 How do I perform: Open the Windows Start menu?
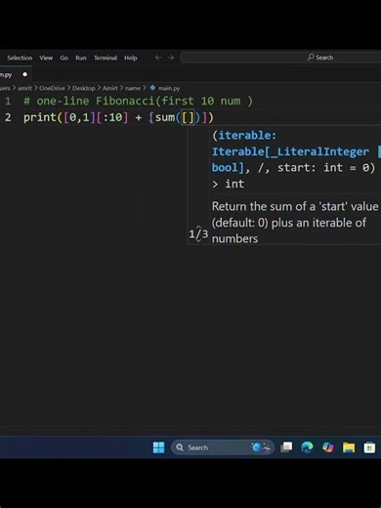(159, 447)
